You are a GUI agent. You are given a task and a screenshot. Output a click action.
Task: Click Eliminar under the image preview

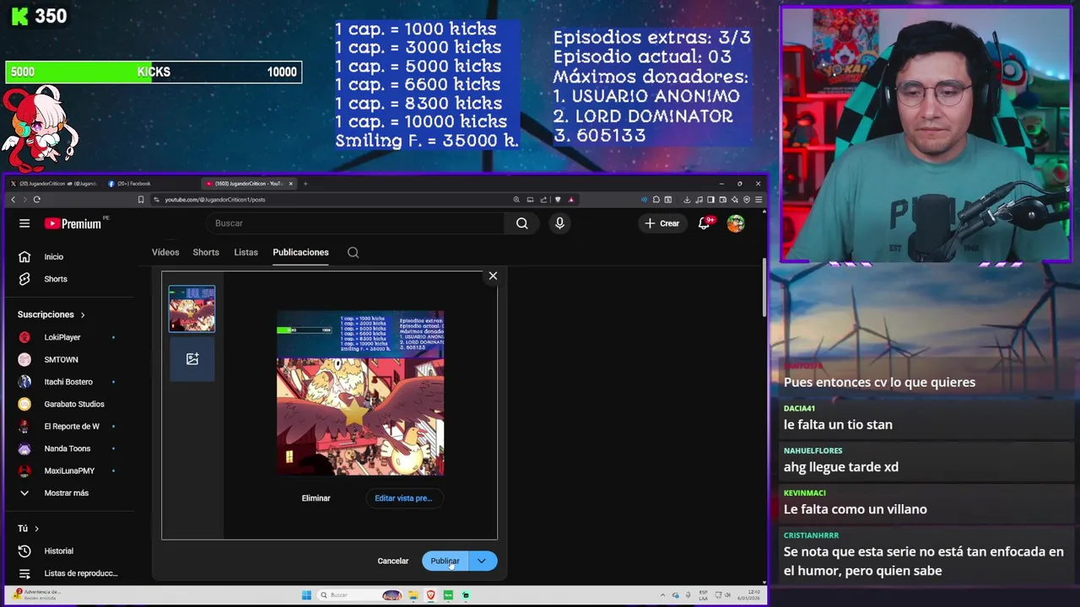coord(316,498)
